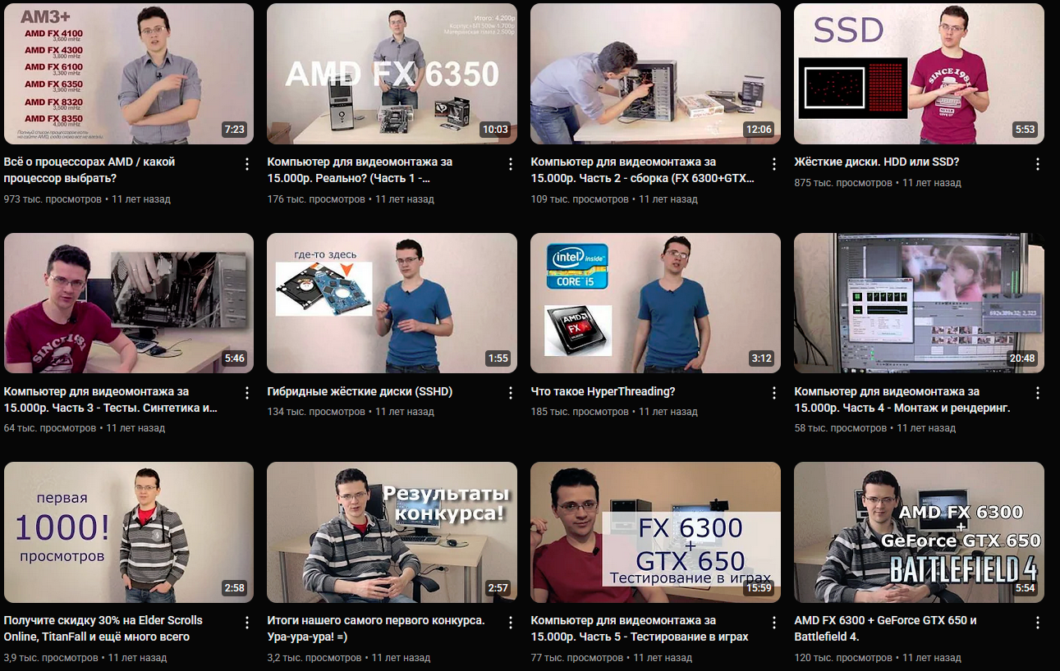Open title 'Жёсткие диски. HDD или SSD?'
Screen dimensions: 1060x671
pos(877,162)
